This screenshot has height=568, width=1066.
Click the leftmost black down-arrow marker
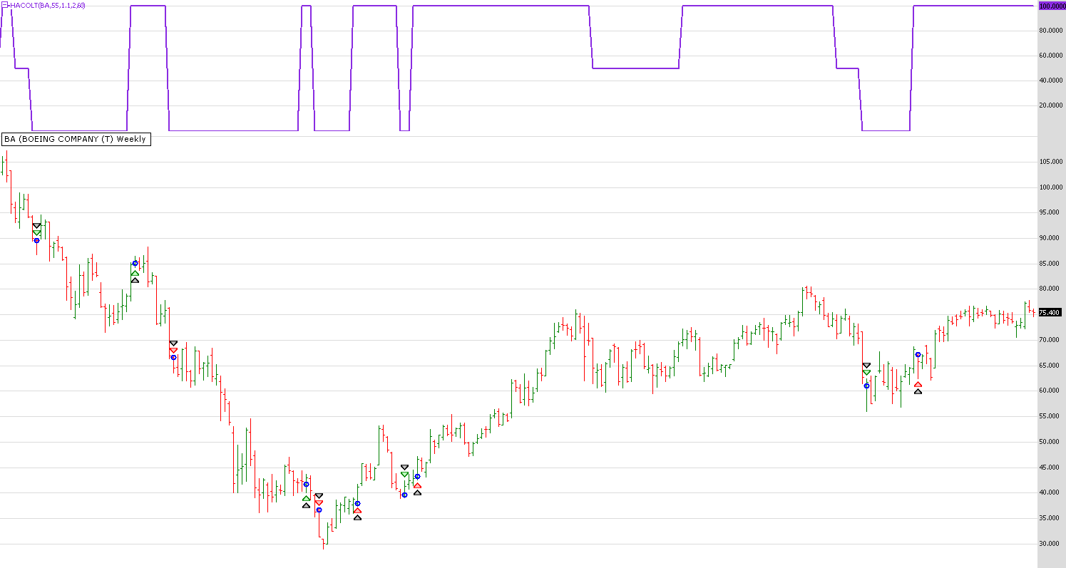point(36,226)
